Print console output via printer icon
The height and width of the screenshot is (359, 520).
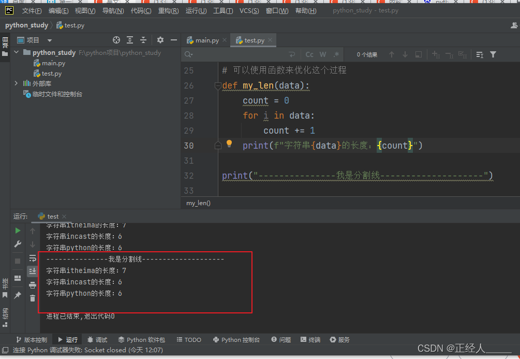point(32,284)
